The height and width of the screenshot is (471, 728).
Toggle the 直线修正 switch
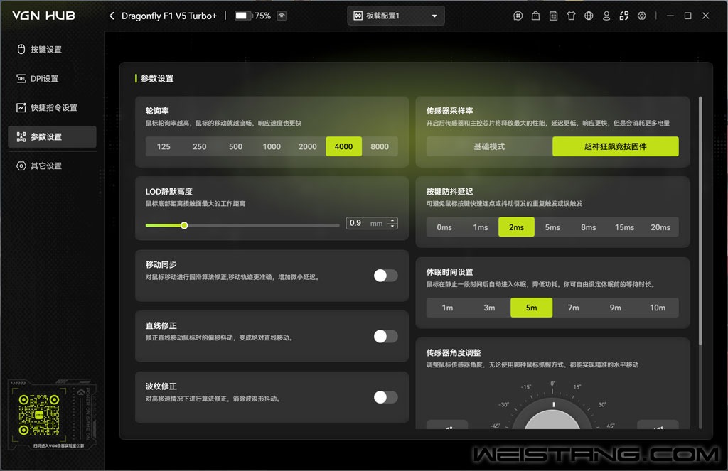click(385, 337)
